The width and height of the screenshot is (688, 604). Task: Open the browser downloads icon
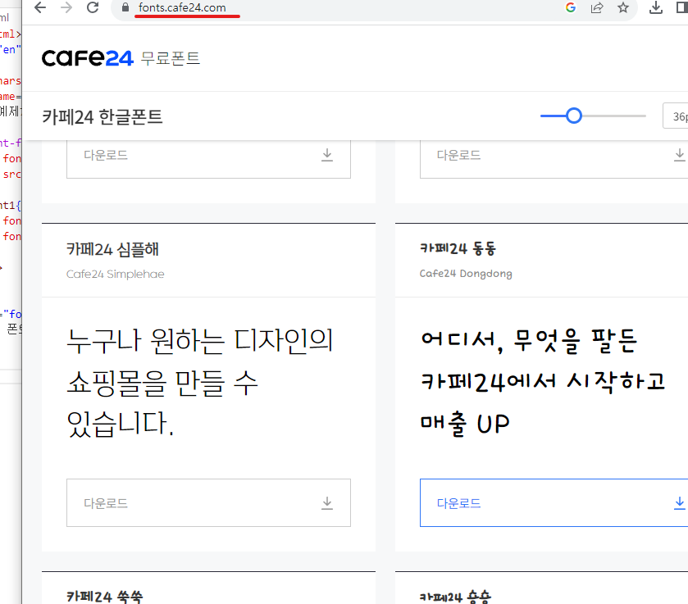[x=656, y=7]
